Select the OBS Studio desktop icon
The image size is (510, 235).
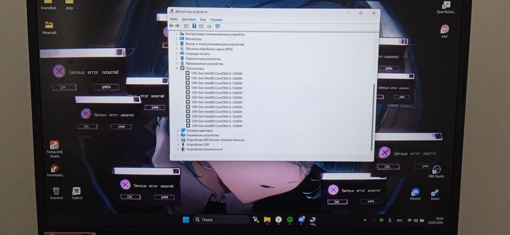pyautogui.click(x=436, y=172)
